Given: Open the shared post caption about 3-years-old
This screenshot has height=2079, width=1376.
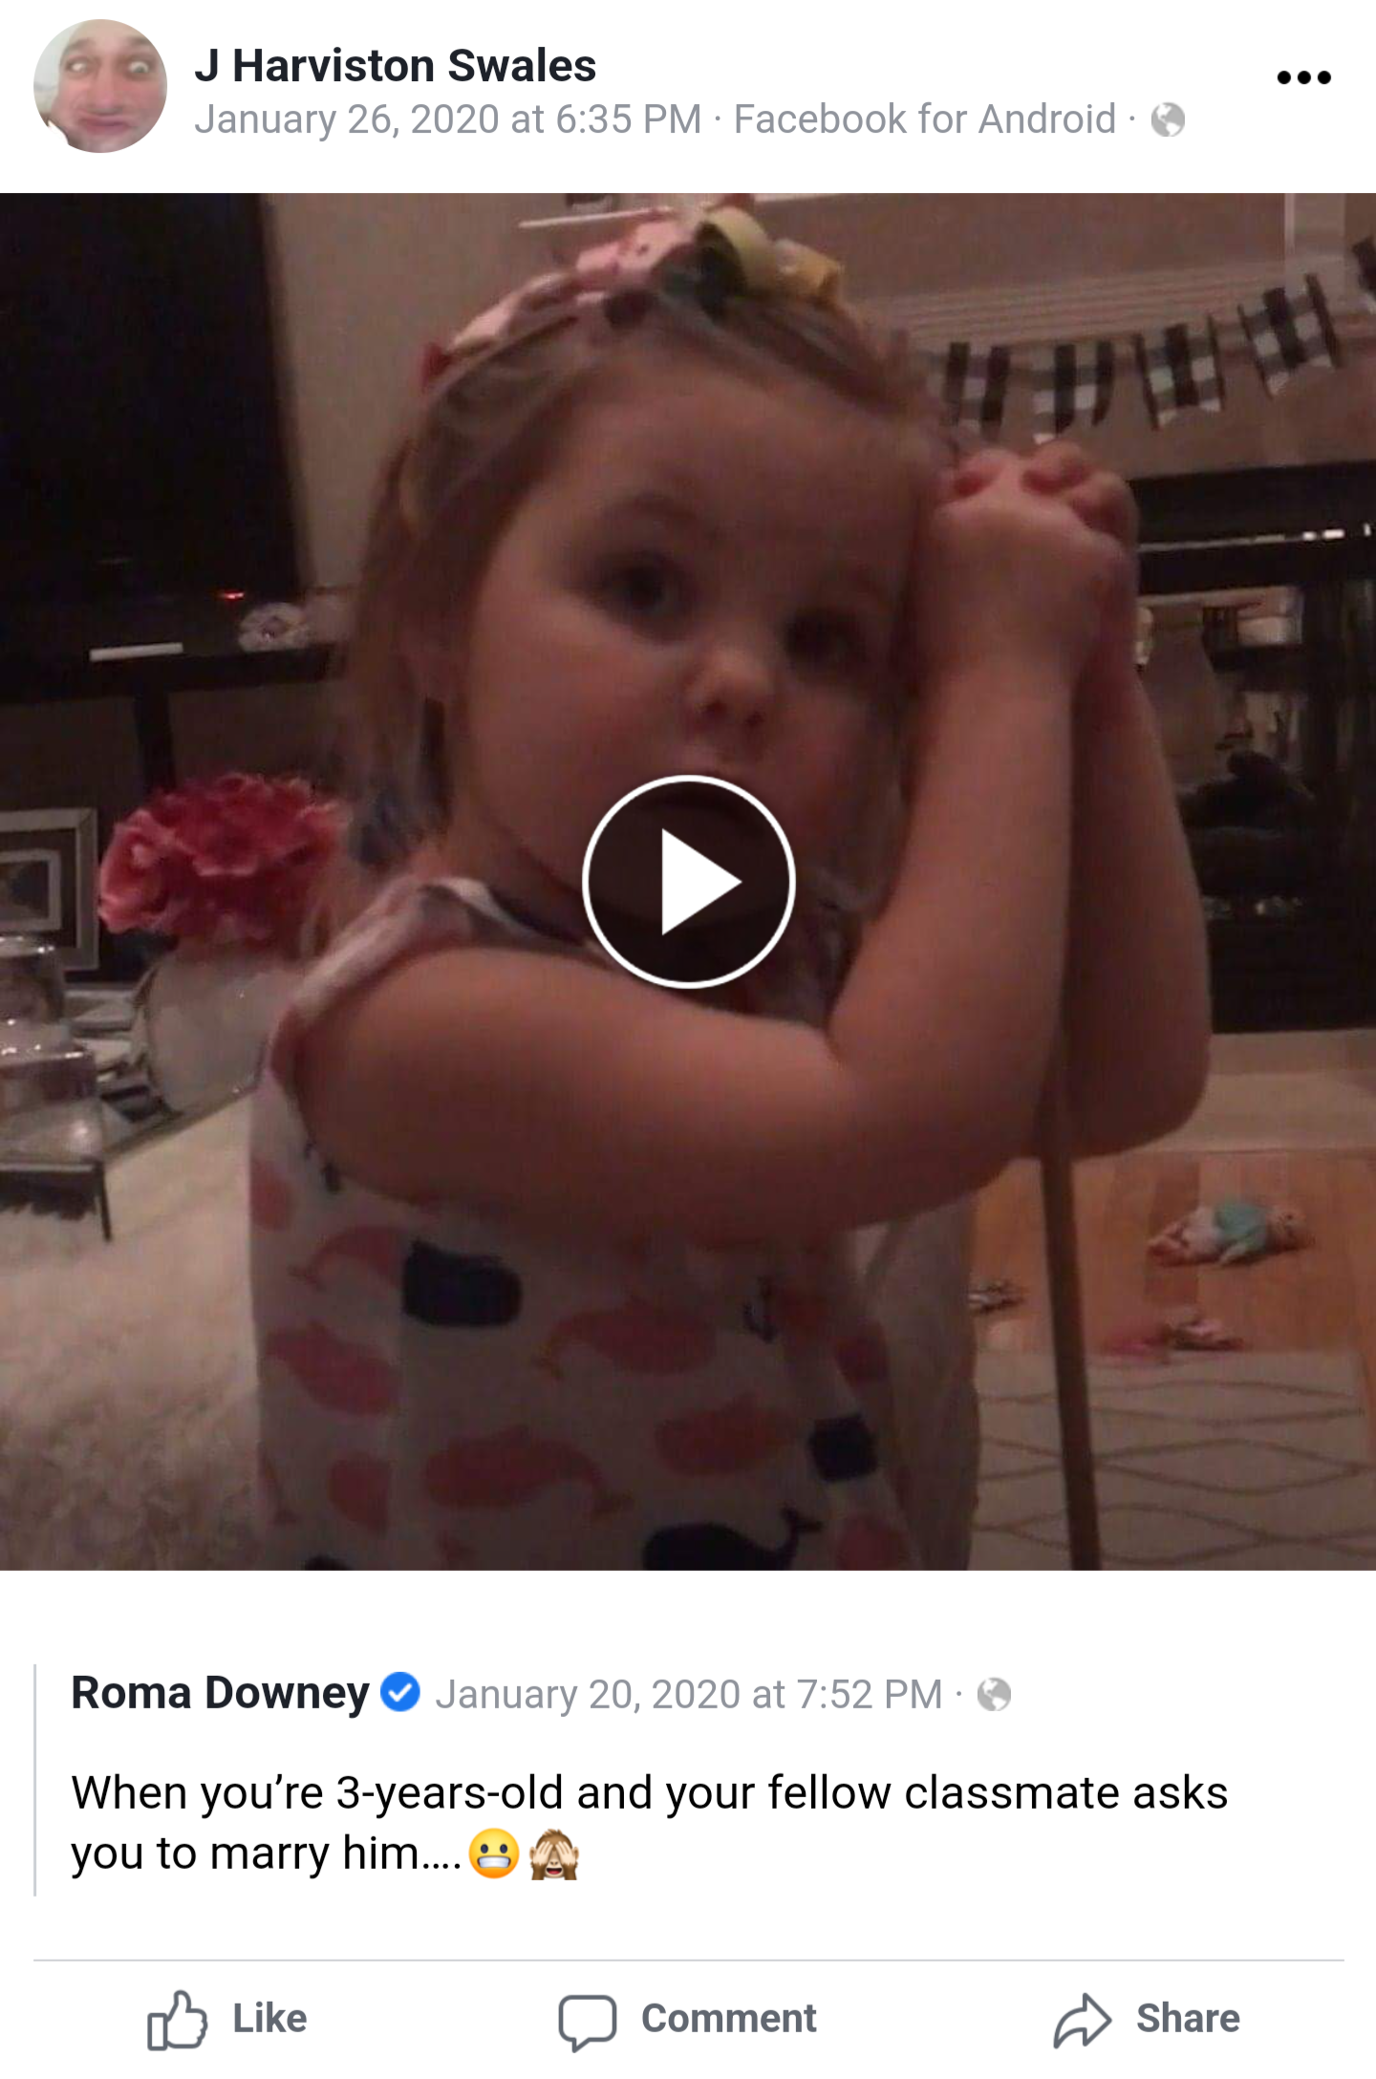Looking at the screenshot, I should (x=649, y=1823).
